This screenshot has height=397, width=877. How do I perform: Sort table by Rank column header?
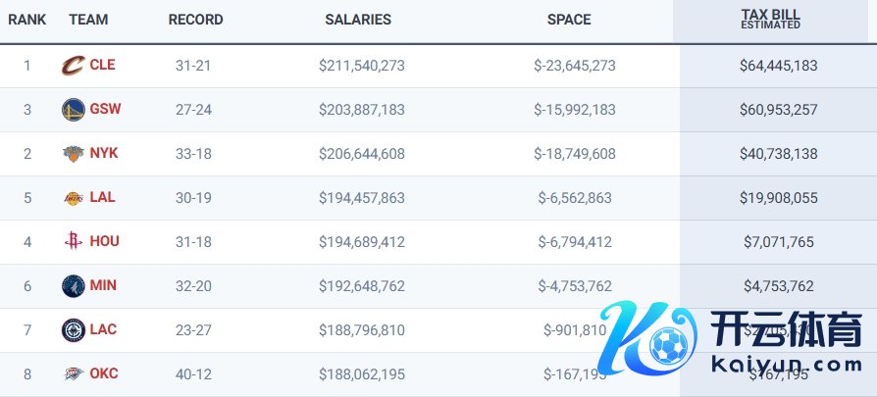27,20
